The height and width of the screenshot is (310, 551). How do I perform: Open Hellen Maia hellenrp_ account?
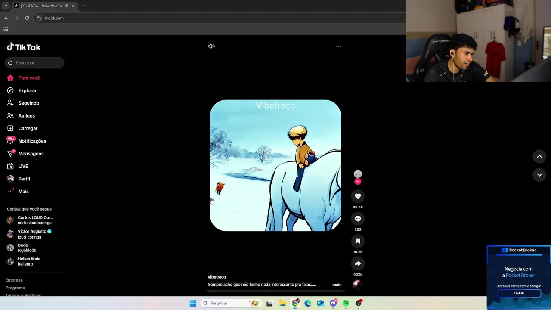[24, 261]
